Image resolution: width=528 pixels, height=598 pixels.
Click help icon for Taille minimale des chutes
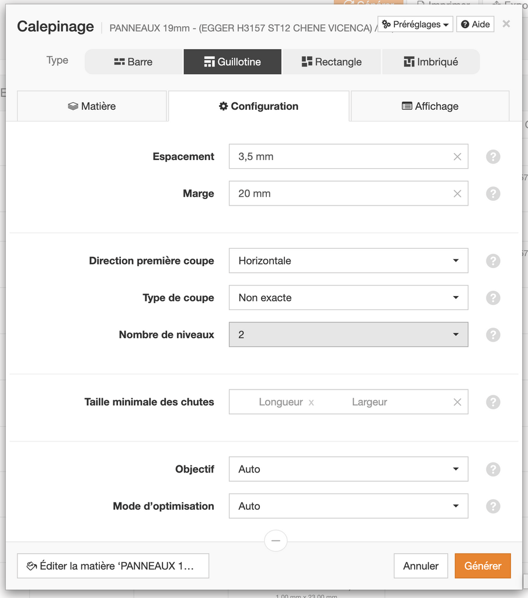click(x=493, y=402)
